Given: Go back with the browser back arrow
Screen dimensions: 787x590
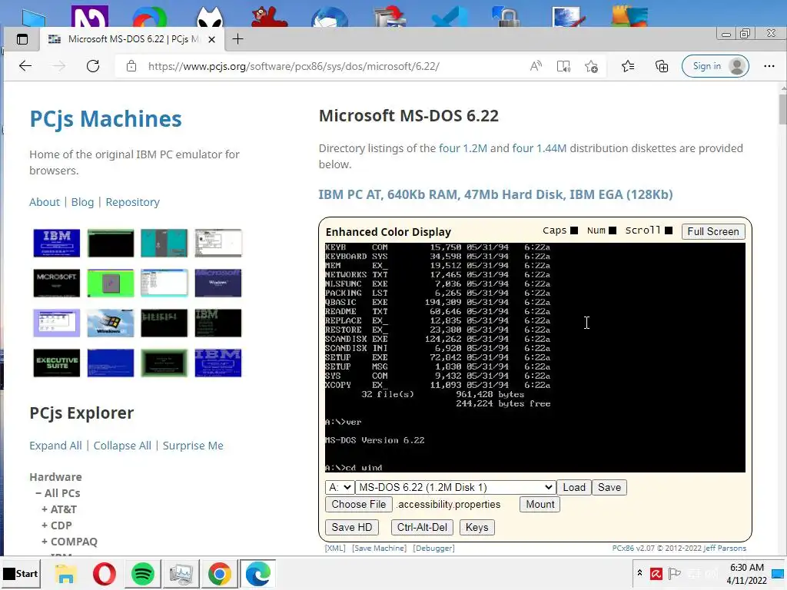Looking at the screenshot, I should point(25,66).
